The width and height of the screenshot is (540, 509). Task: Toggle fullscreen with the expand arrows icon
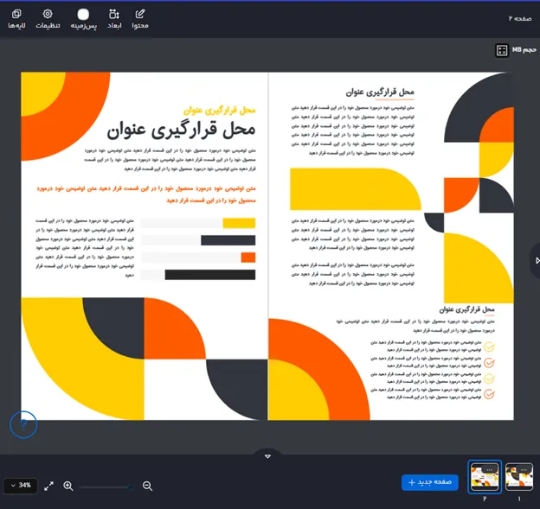(x=49, y=486)
